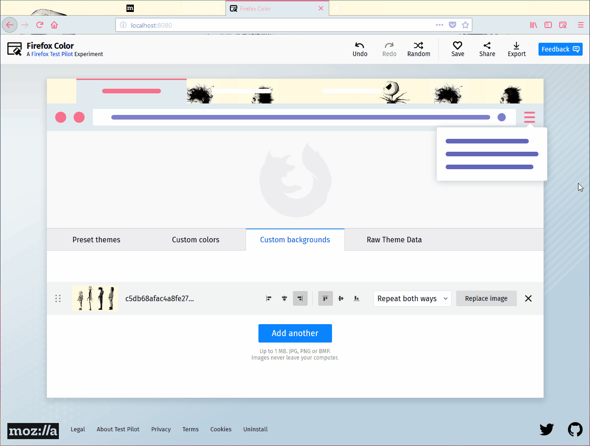The height and width of the screenshot is (446, 590).
Task: Show the browser sidebar
Action: point(548,25)
